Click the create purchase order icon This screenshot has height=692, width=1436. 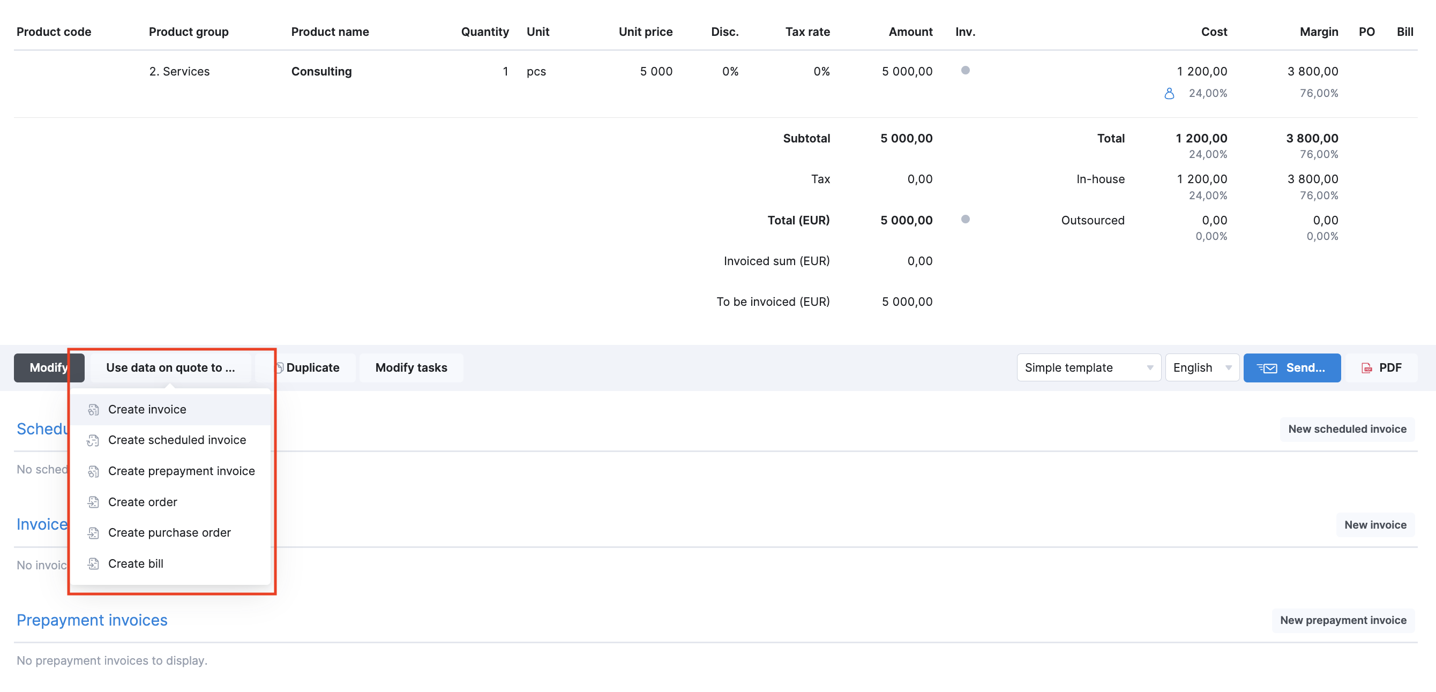click(92, 533)
